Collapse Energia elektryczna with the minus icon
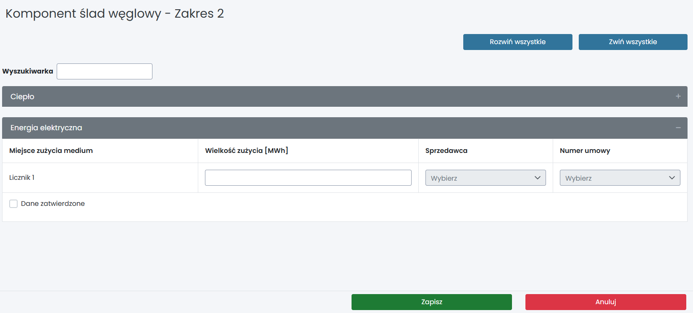This screenshot has height=313, width=693. (678, 128)
